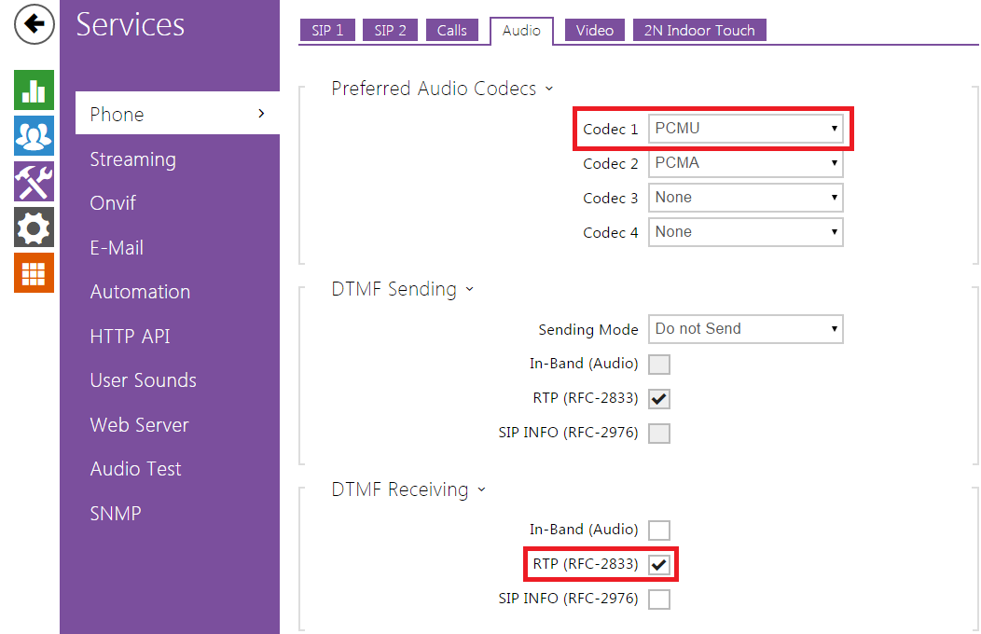Open the 2N Indoor Touch tab
This screenshot has height=634, width=981.
(x=698, y=30)
